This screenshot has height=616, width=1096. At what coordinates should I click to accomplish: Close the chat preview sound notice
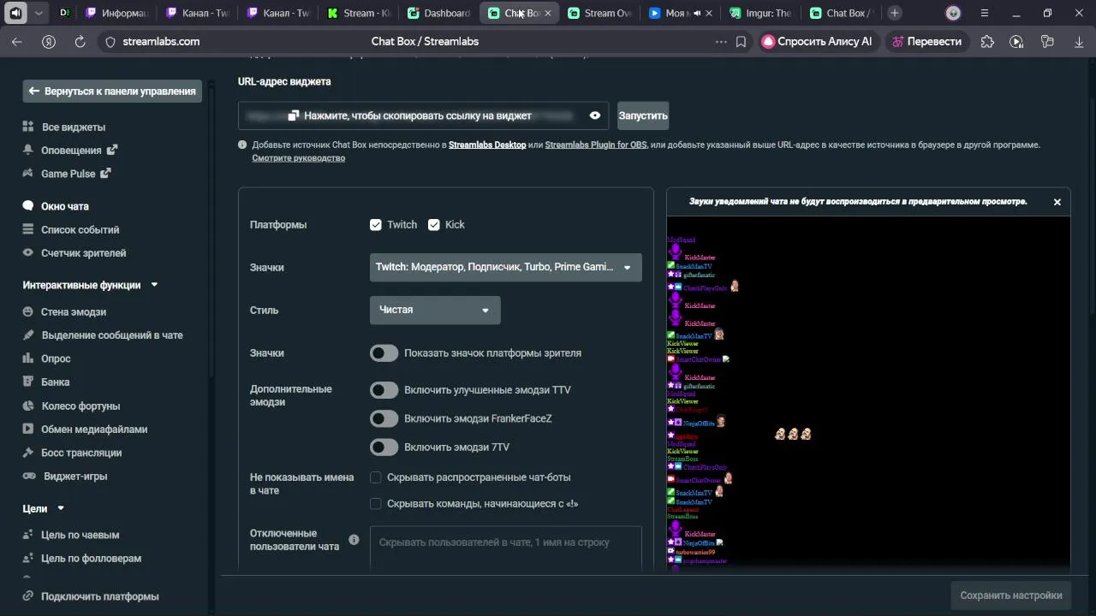[1057, 202]
